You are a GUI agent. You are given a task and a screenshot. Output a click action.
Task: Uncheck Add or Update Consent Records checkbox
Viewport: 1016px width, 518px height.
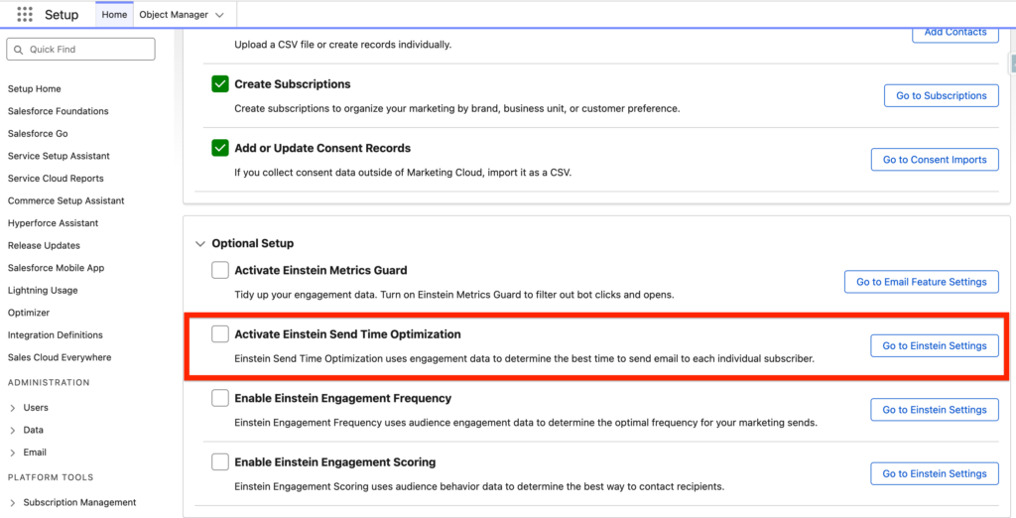pyautogui.click(x=220, y=148)
